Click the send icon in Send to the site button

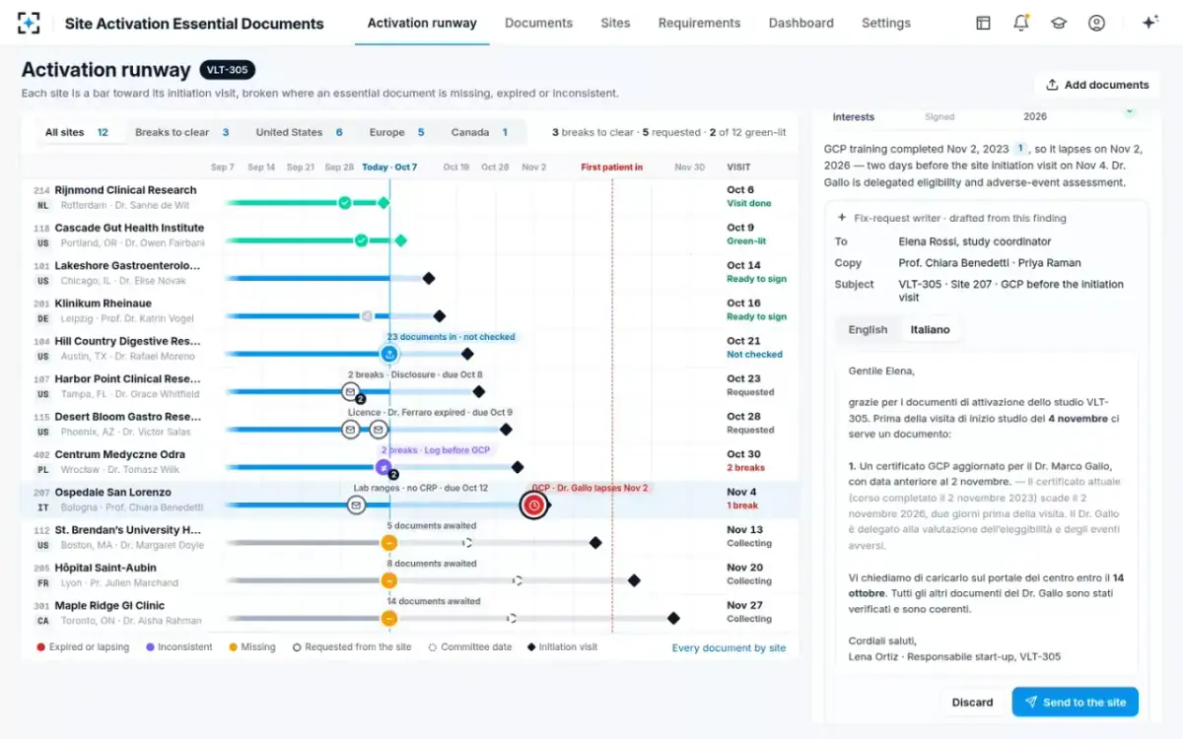pos(1031,703)
